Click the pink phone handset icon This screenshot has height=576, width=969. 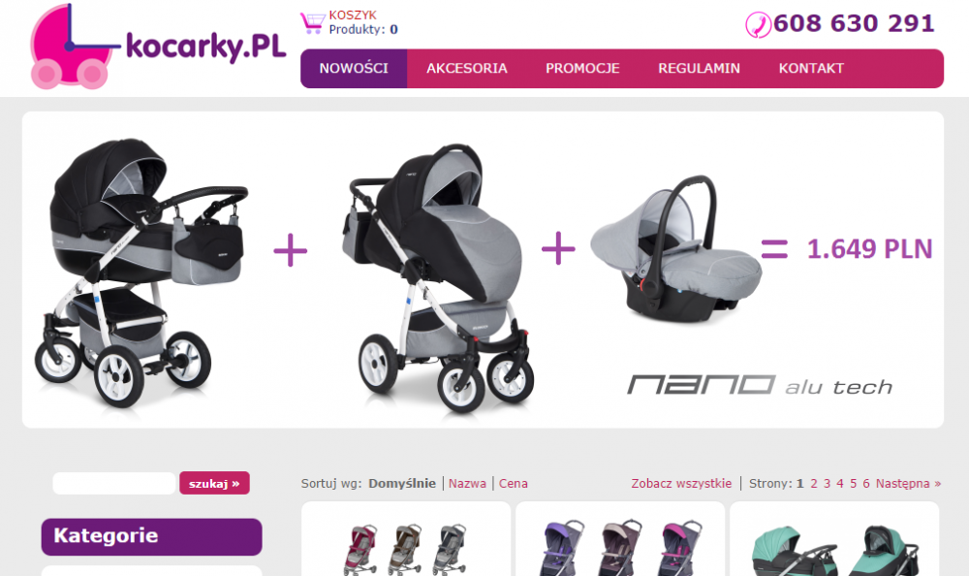pos(759,25)
